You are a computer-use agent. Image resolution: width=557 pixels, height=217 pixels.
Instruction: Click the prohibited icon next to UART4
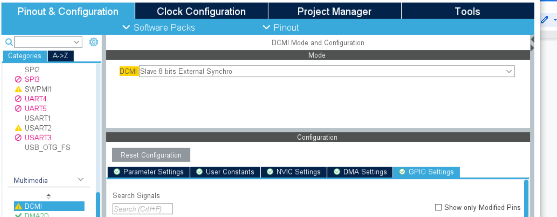[x=18, y=99]
